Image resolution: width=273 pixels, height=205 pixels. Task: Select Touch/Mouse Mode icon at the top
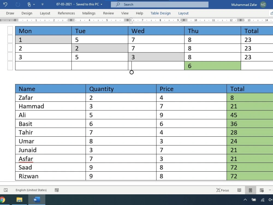point(29,4)
